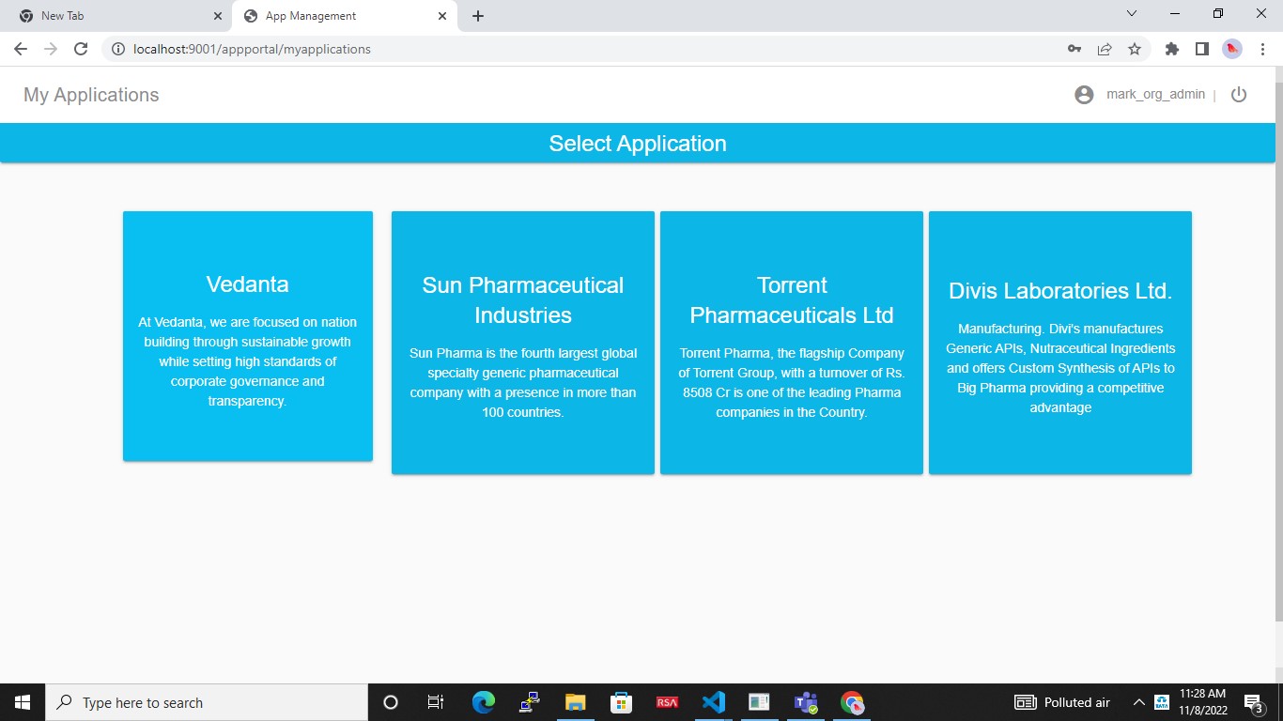Open Visual Studio Code from taskbar
This screenshot has height=721, width=1283.
(x=713, y=702)
